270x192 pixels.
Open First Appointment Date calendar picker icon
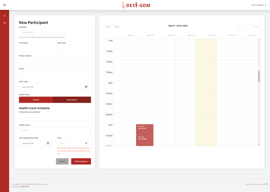[48, 143]
